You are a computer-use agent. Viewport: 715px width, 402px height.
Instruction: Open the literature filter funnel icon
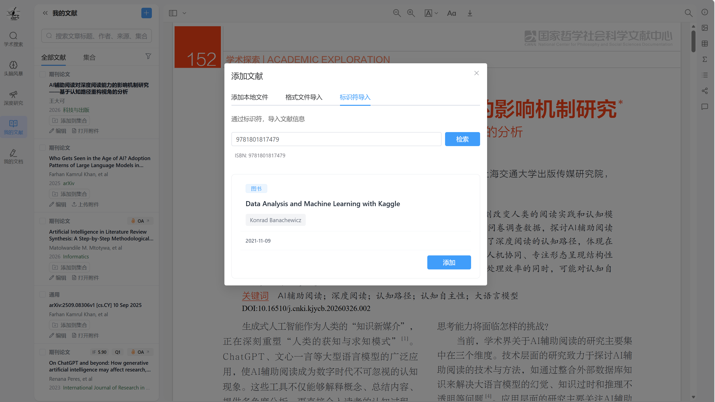point(148,56)
